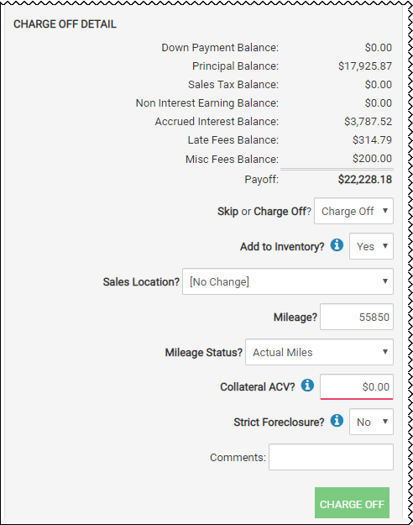The width and height of the screenshot is (413, 525).
Task: Click the Comments text box
Action: (331, 457)
